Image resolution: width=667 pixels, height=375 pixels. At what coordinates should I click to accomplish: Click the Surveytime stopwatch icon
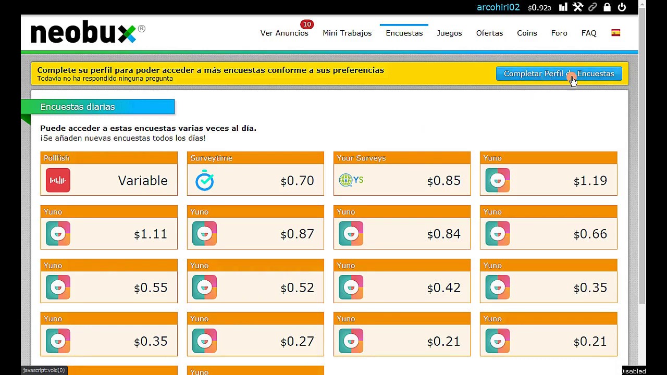(204, 180)
